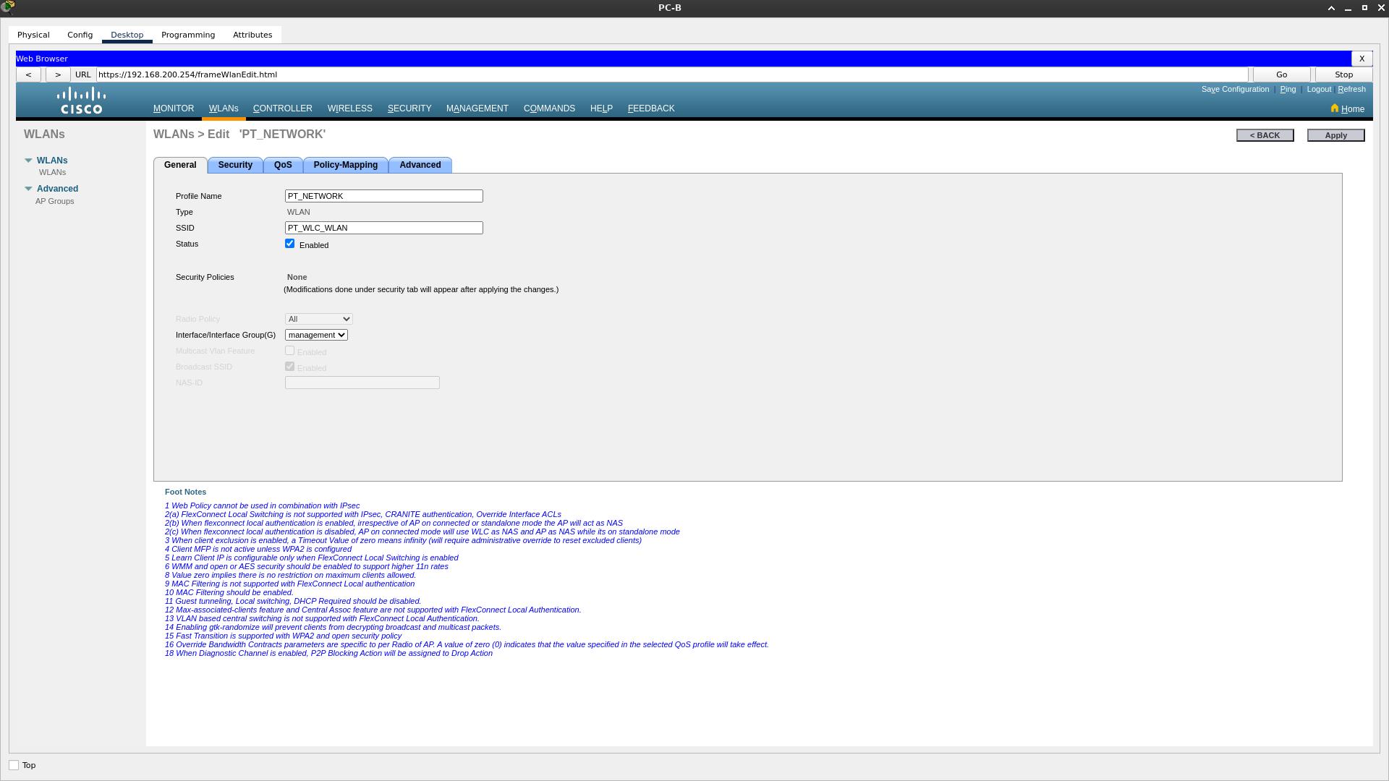Click the SSID input field

(x=383, y=228)
